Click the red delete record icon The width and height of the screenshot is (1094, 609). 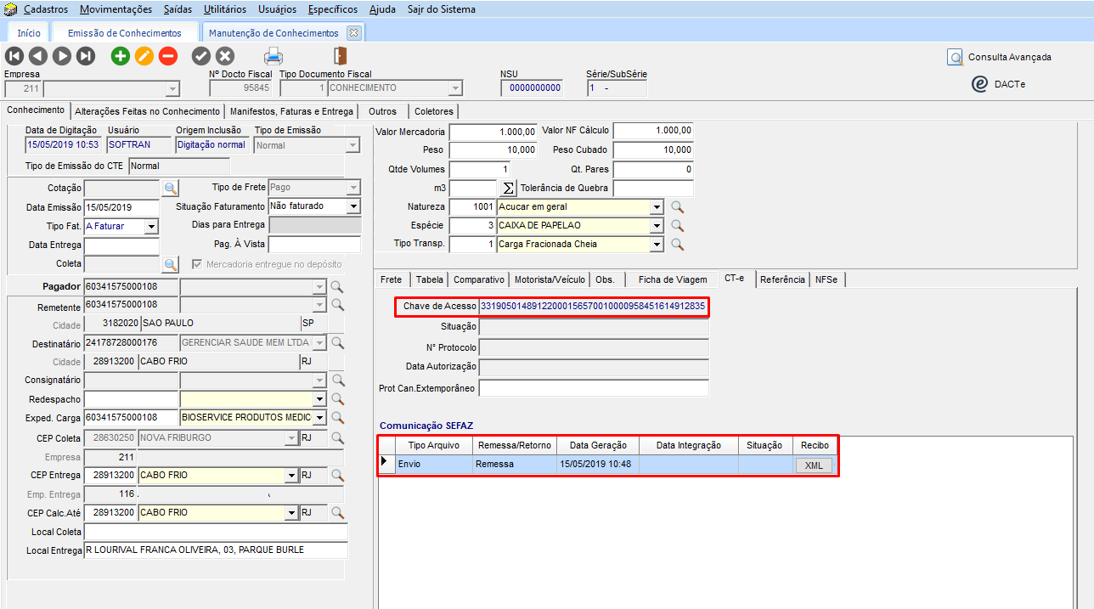[168, 56]
